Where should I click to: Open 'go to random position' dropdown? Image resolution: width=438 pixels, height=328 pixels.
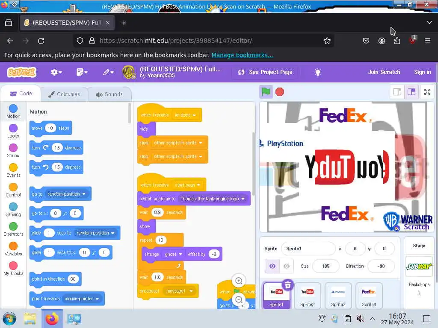66,194
